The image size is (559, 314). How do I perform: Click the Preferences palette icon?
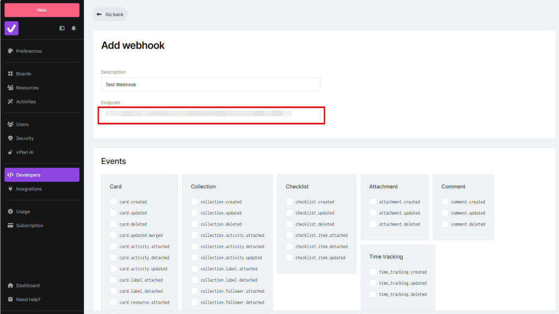[x=10, y=51]
